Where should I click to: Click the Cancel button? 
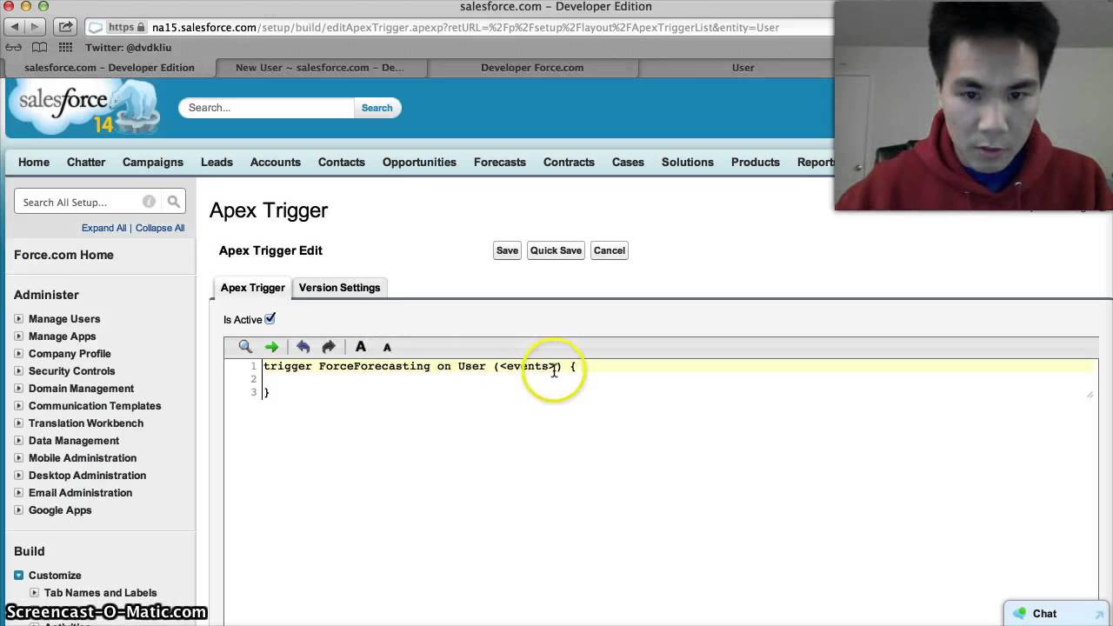(x=610, y=250)
